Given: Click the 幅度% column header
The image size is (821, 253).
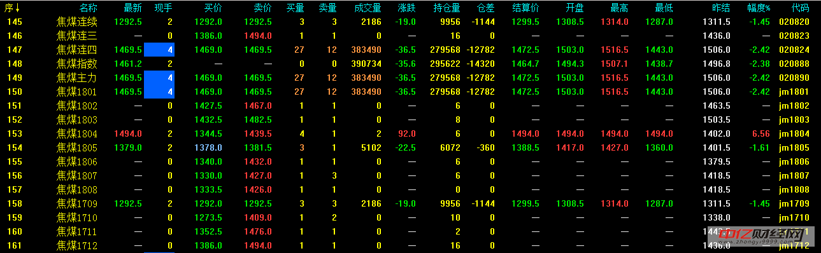Looking at the screenshot, I should coord(759,8).
